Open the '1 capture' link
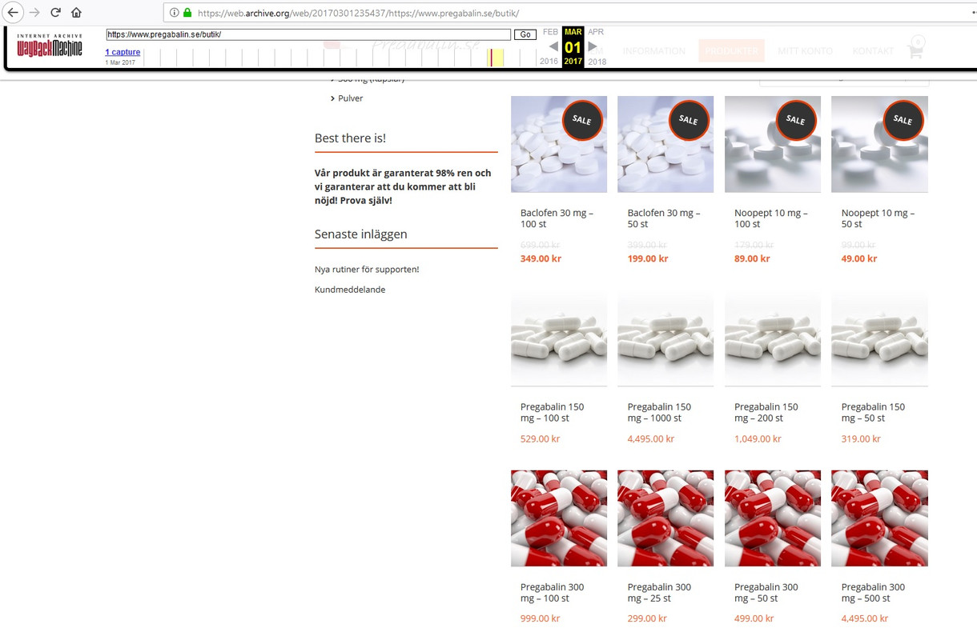The width and height of the screenshot is (977, 640). click(x=123, y=52)
